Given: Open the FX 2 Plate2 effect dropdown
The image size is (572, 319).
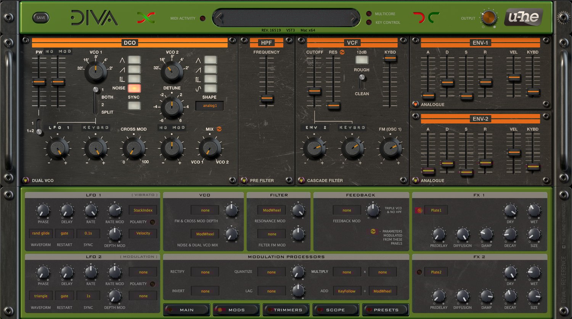Looking at the screenshot, I should (x=436, y=272).
